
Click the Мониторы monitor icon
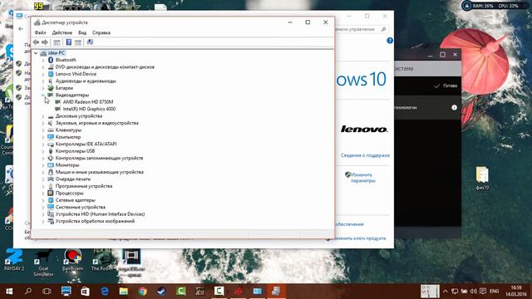pos(51,165)
